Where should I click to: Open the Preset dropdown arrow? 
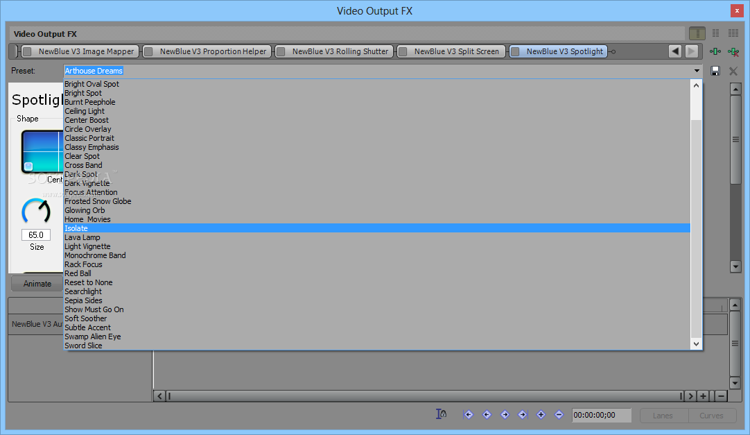(697, 71)
